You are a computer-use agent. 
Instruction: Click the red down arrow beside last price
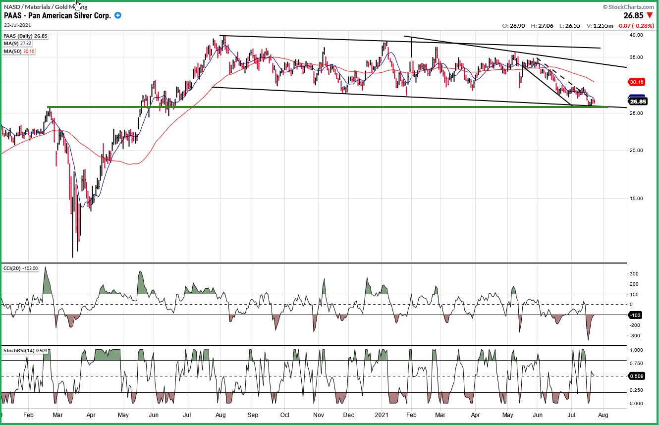pyautogui.click(x=650, y=16)
